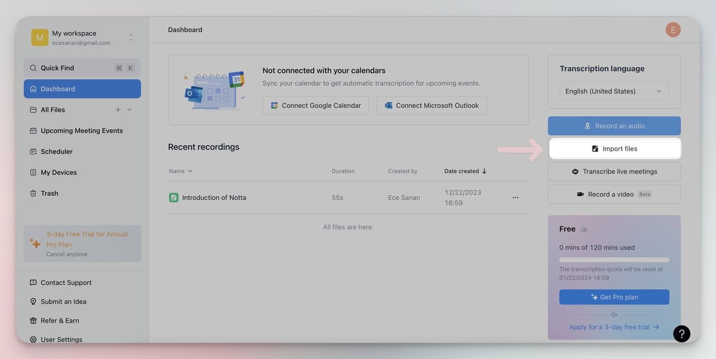
Task: Open the Scheduler
Action: point(56,152)
